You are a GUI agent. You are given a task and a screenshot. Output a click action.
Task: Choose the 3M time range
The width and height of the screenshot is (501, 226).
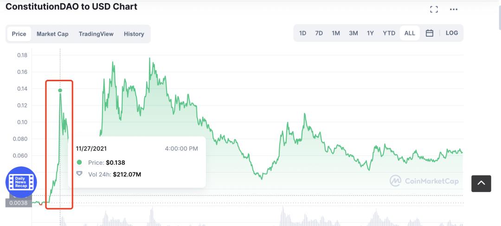click(x=353, y=33)
